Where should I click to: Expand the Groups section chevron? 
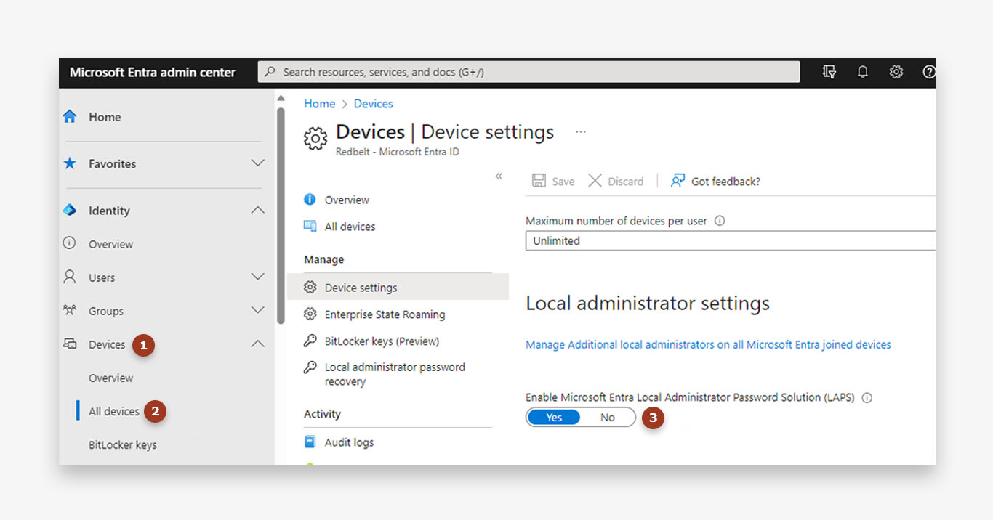(257, 310)
